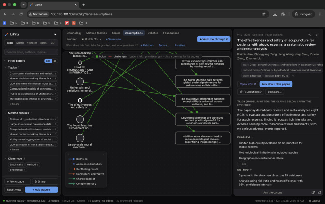The image size is (325, 204).
Task: Collapse the Filter papers section
Action: [5, 61]
